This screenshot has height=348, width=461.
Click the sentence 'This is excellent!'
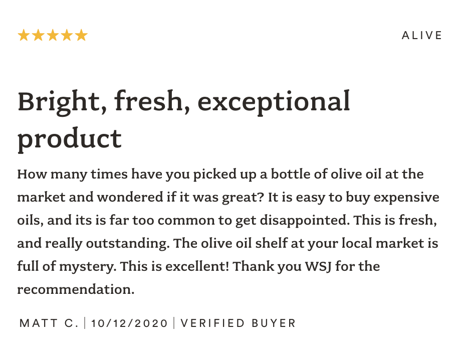pyautogui.click(x=175, y=266)
